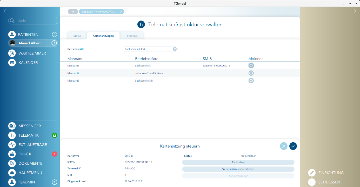Image resolution: width=360 pixels, height=187 pixels.
Task: Click the Ti logo in the page header
Action: (x=141, y=25)
